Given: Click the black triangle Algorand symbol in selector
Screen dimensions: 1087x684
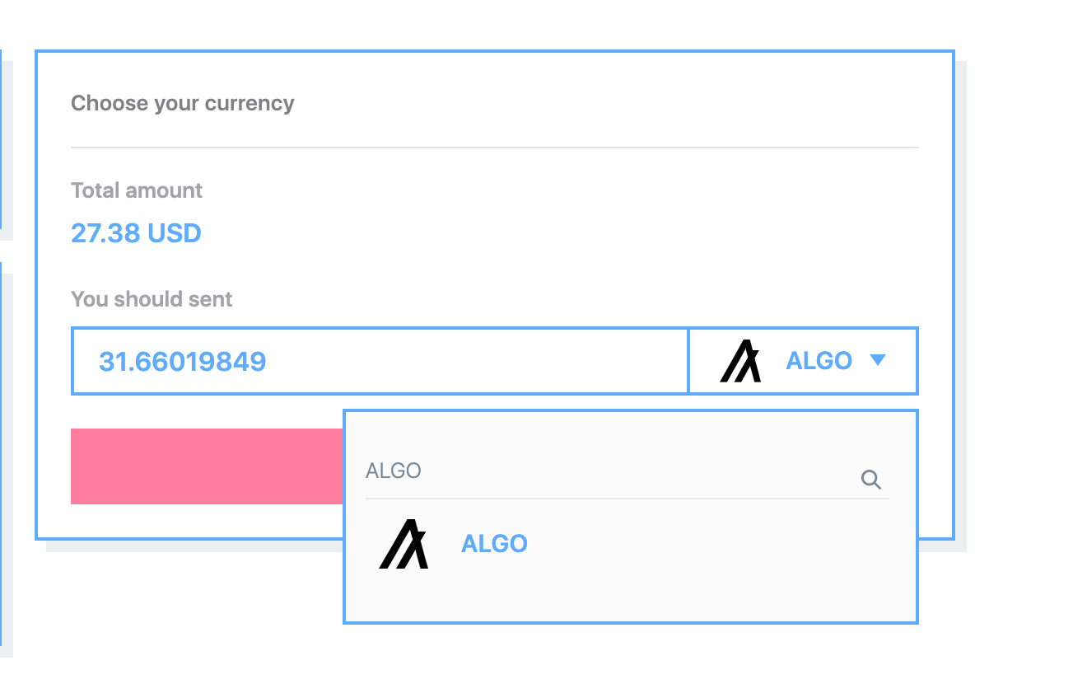Looking at the screenshot, I should [740, 360].
